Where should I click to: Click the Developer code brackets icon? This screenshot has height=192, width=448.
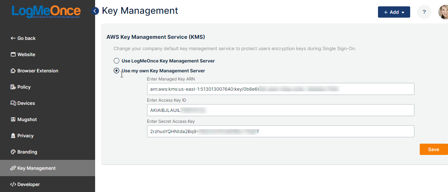(13, 184)
